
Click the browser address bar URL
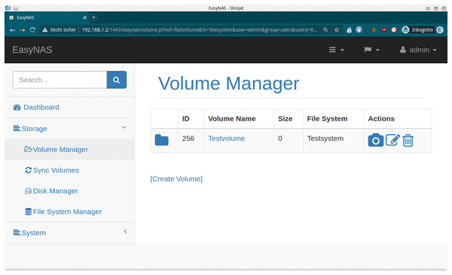(x=200, y=29)
